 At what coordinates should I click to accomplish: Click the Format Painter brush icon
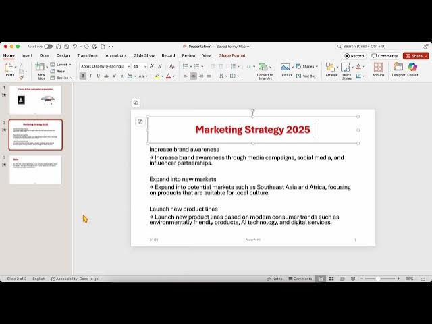pos(21,78)
